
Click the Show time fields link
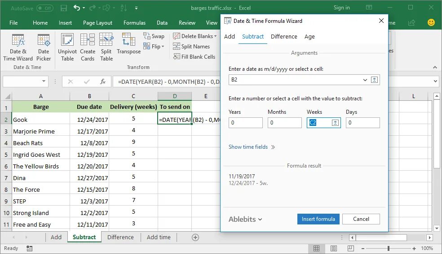252,147
